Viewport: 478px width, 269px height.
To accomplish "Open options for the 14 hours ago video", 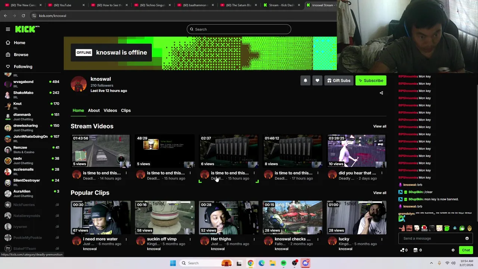I will pyautogui.click(x=126, y=173).
